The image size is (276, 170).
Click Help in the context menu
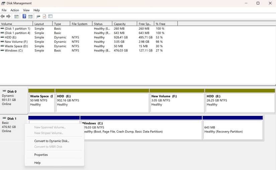[37, 163]
